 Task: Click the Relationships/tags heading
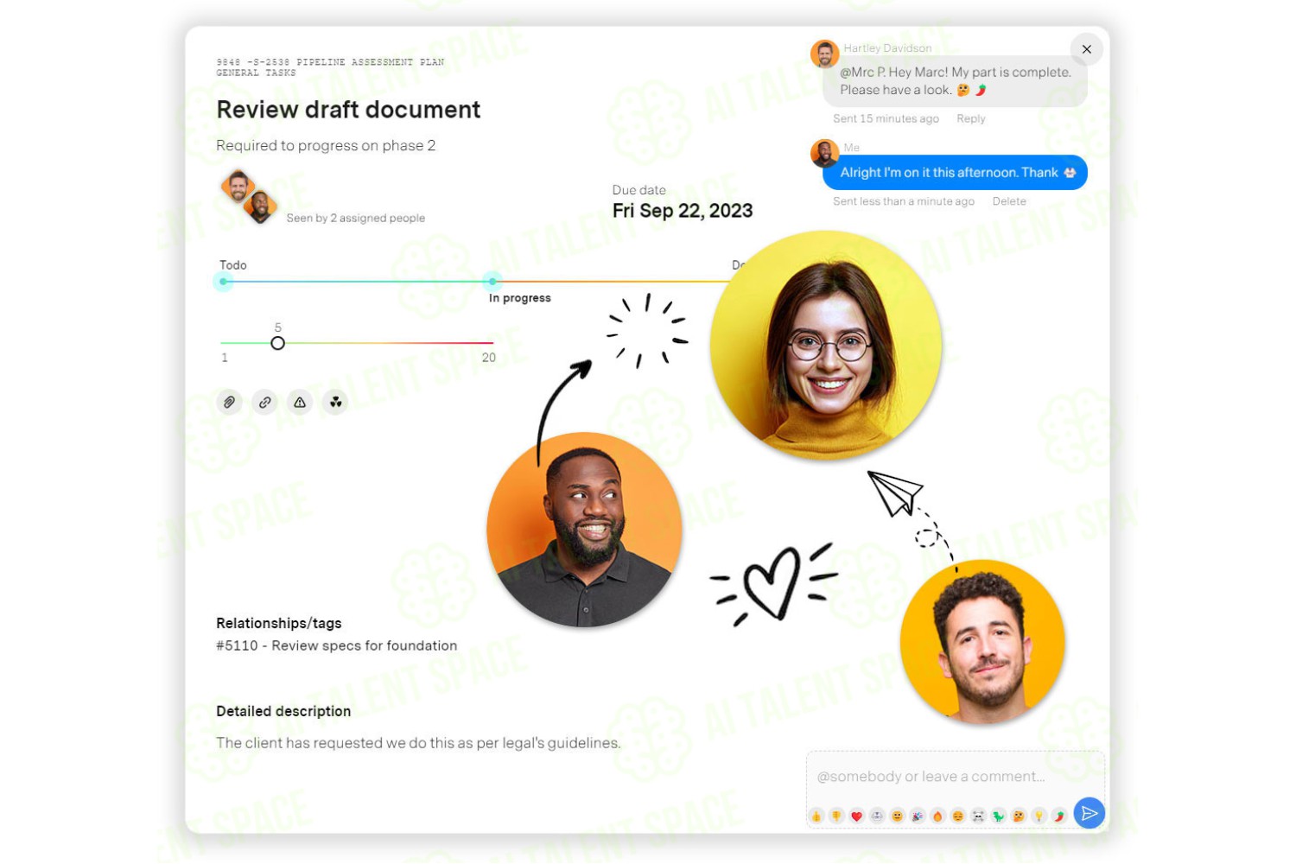pos(279,624)
